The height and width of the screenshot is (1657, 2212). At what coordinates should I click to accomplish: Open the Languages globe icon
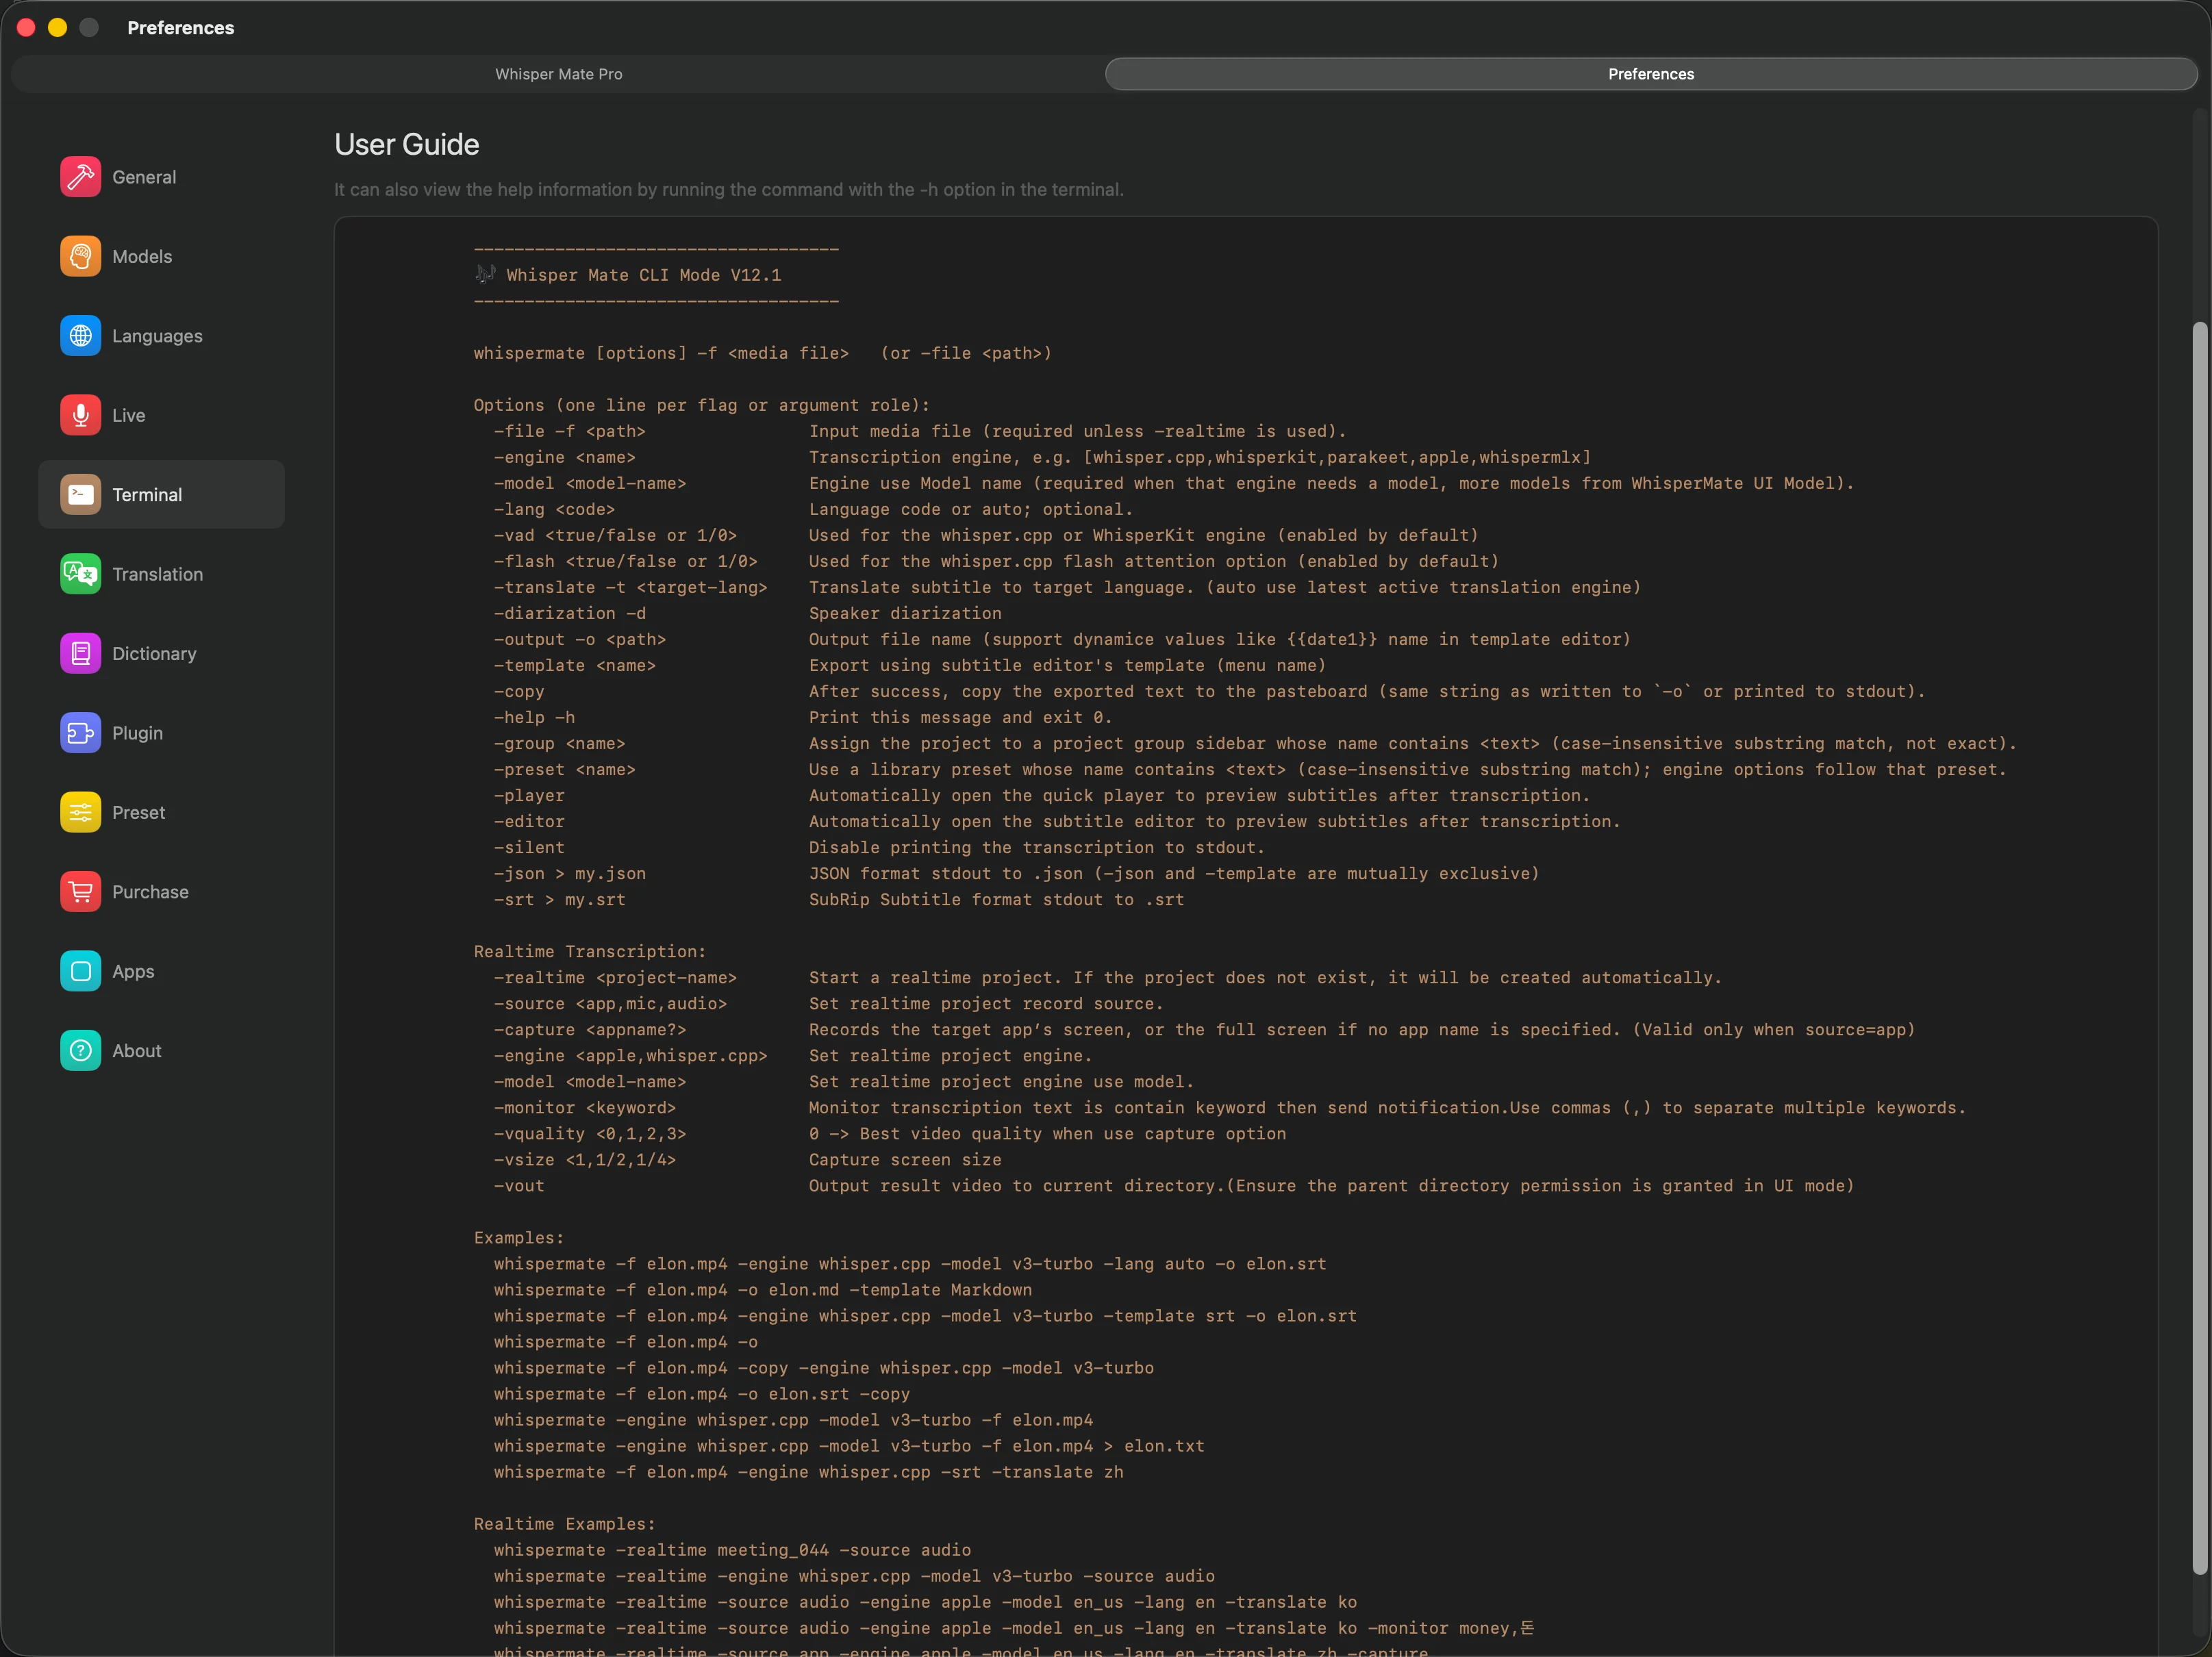[80, 336]
